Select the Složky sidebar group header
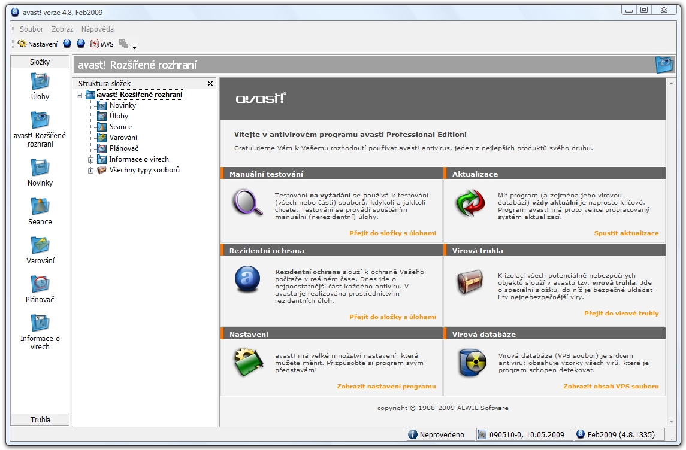Image resolution: width=686 pixels, height=450 pixels. click(40, 62)
